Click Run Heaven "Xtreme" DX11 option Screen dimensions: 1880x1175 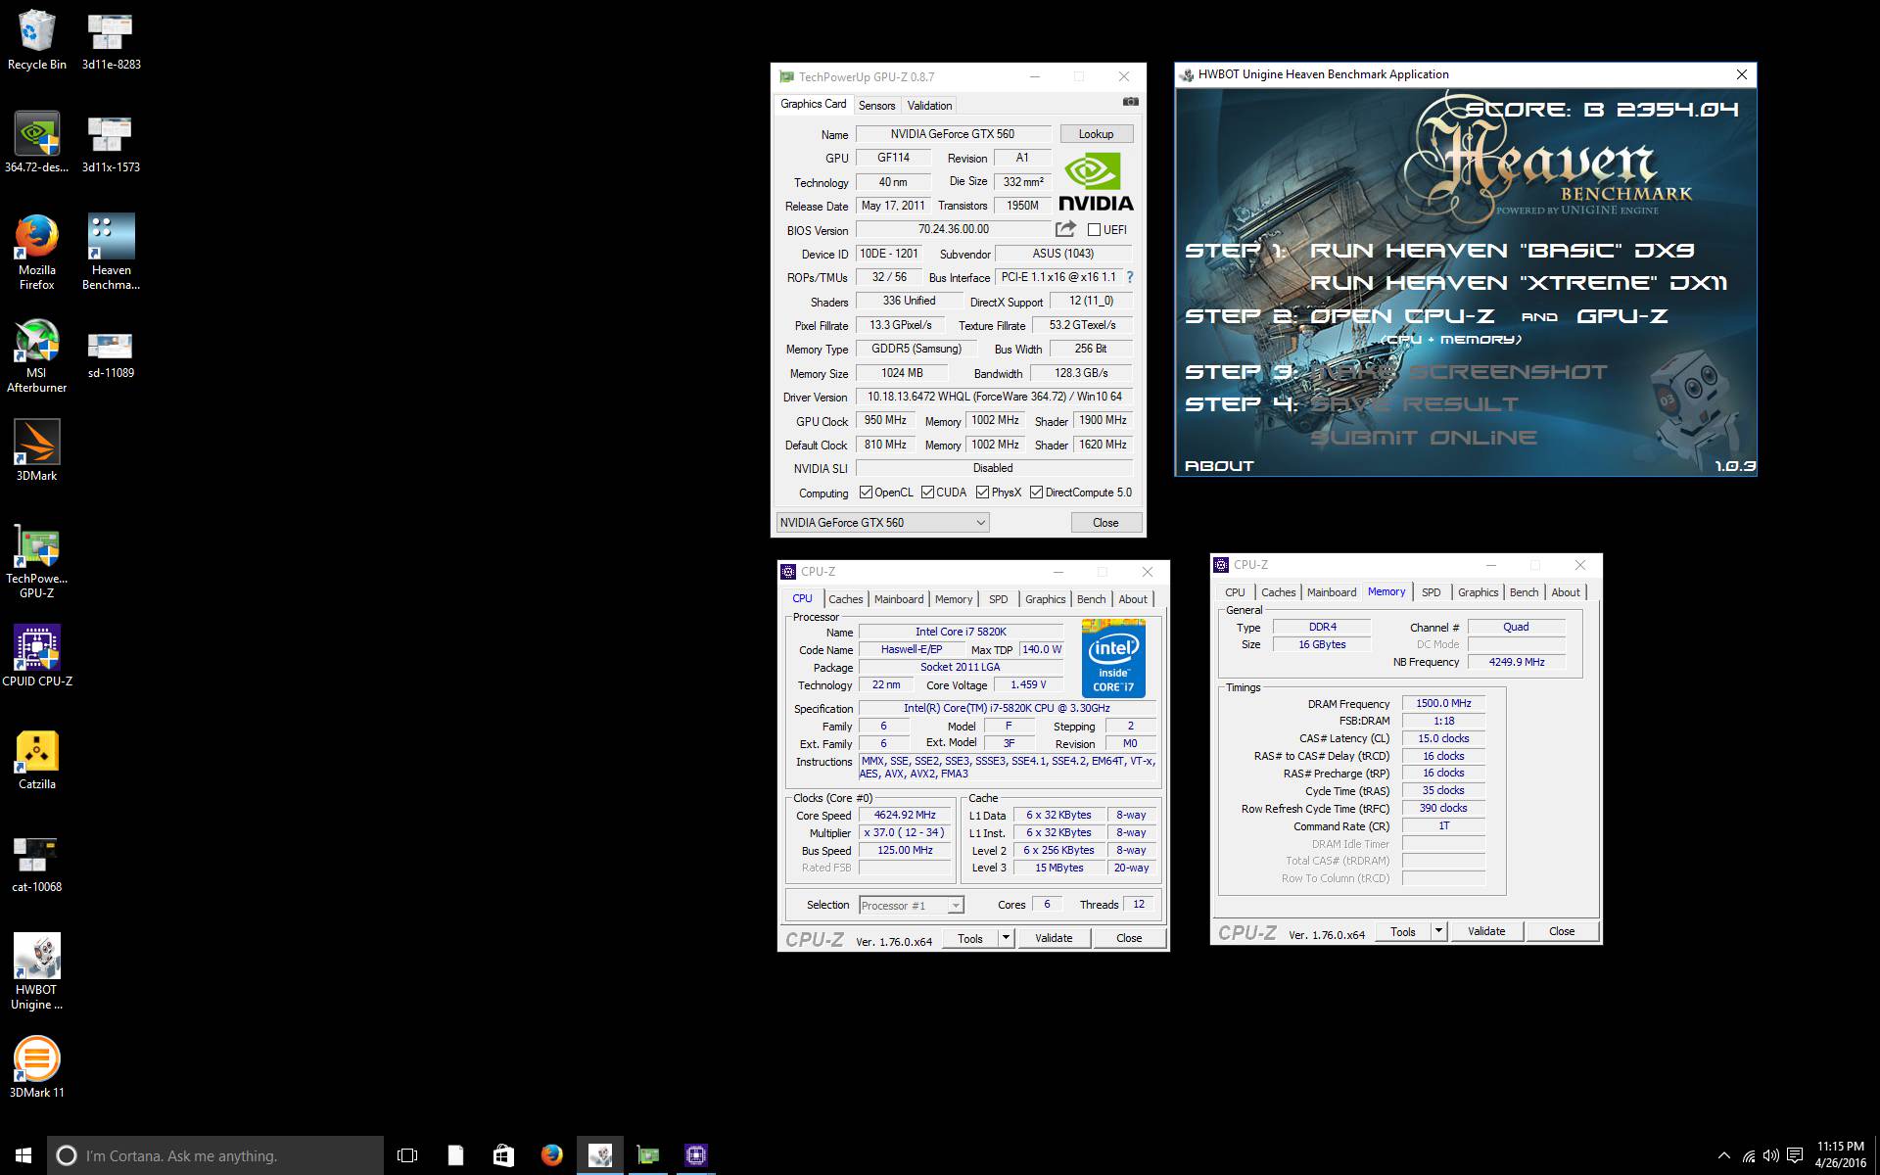1519,283
